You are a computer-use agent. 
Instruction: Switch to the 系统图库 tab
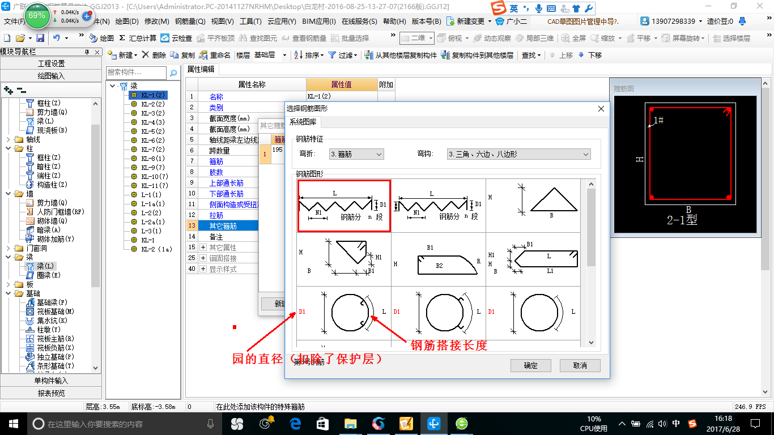coord(303,122)
